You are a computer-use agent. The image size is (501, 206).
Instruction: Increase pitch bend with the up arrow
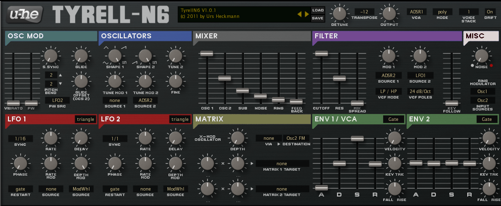pos(61,76)
